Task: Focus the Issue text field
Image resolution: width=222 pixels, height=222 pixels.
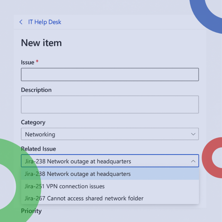Action: (110, 75)
